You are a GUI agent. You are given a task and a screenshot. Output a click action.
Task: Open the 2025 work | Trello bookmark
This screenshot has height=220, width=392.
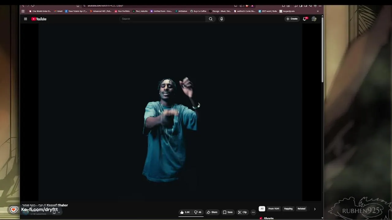(x=268, y=11)
